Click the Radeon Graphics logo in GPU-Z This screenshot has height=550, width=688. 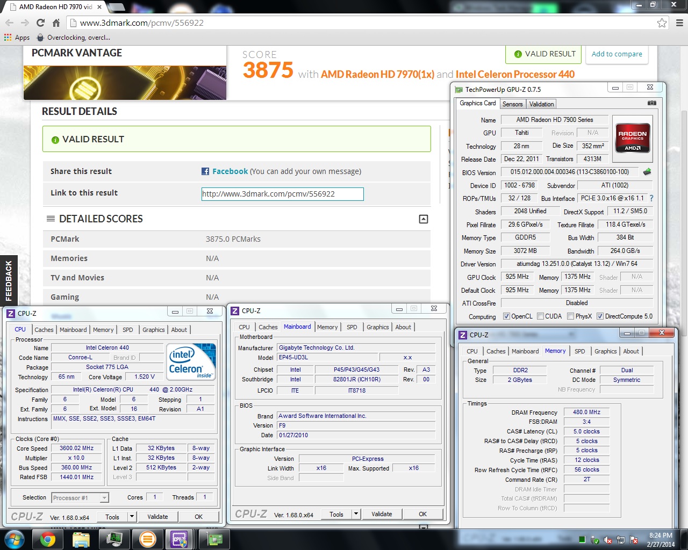tap(632, 139)
